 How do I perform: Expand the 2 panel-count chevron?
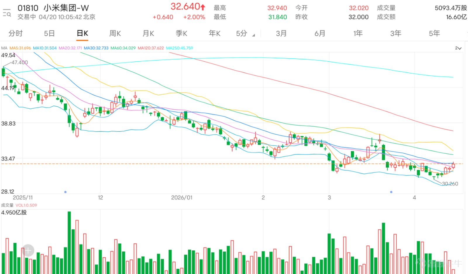(458, 48)
